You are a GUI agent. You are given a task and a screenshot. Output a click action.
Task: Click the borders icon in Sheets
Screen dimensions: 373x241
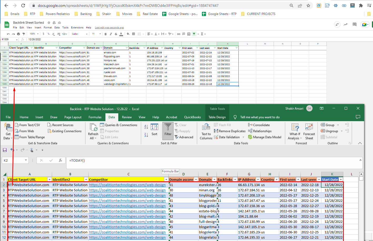134,34
